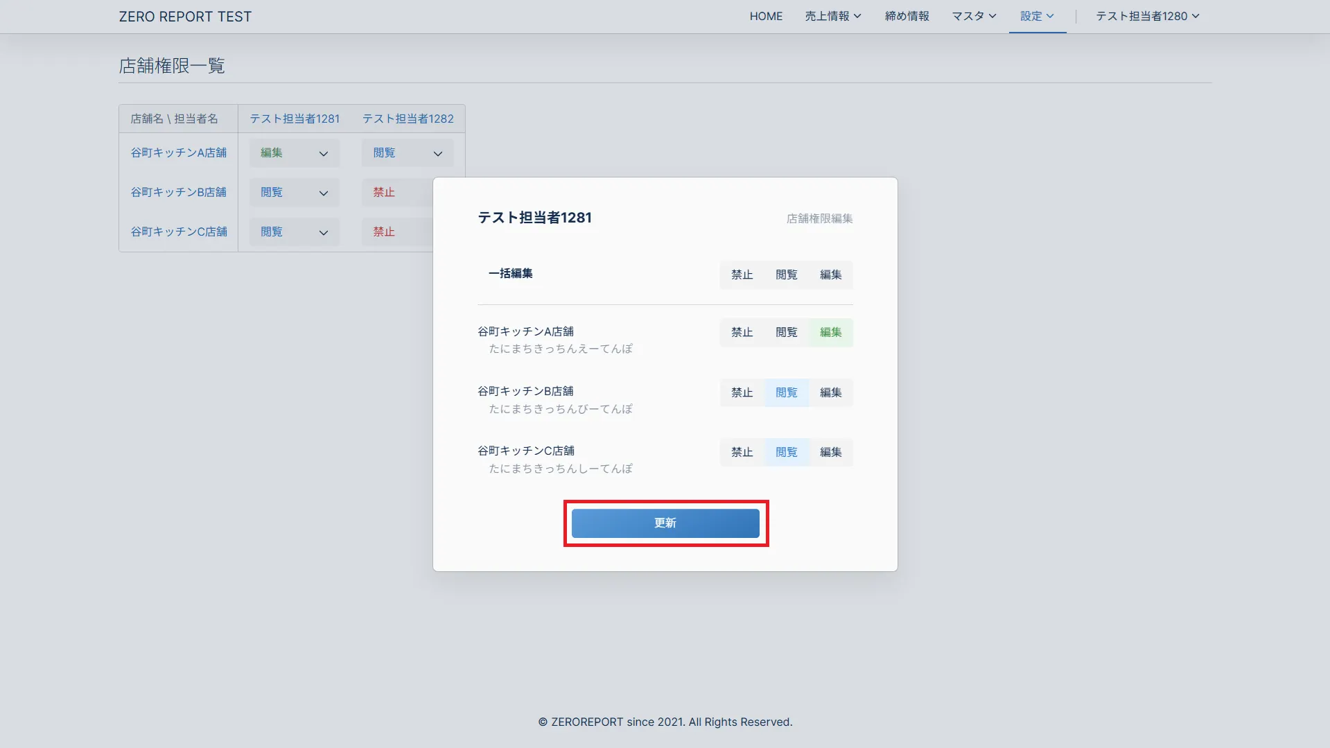Apply 禁止 in the 一括編集 row

(742, 275)
